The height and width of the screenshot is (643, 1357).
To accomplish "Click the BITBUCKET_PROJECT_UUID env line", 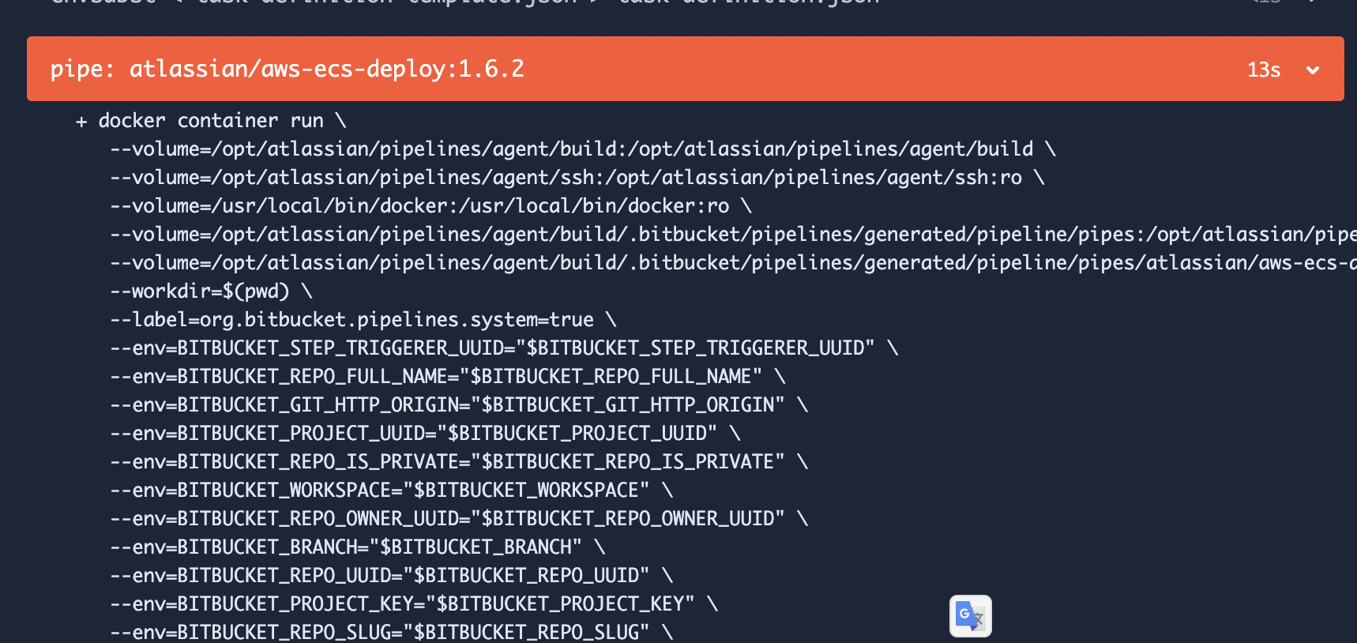I will pyautogui.click(x=426, y=433).
